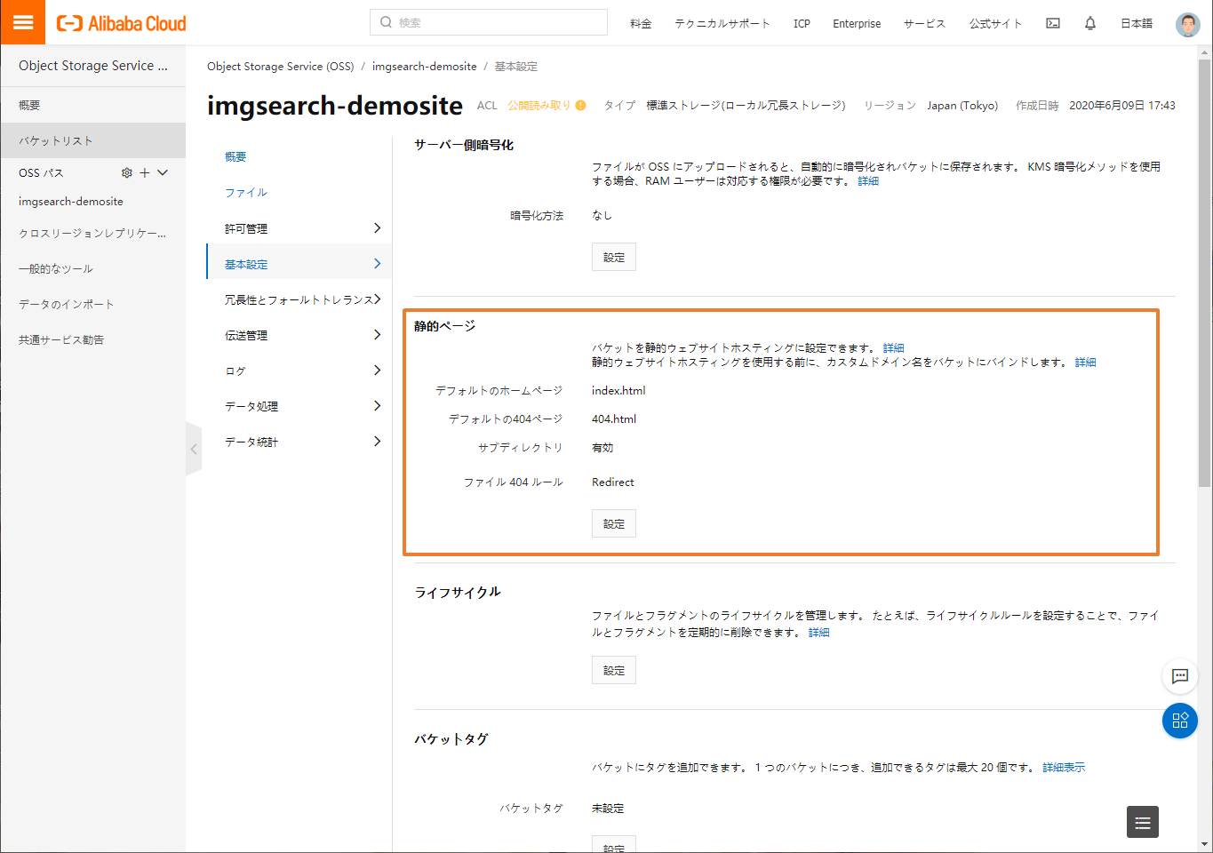Click 設定 button under ライフサイクル
The width and height of the screenshot is (1213, 853).
point(614,670)
